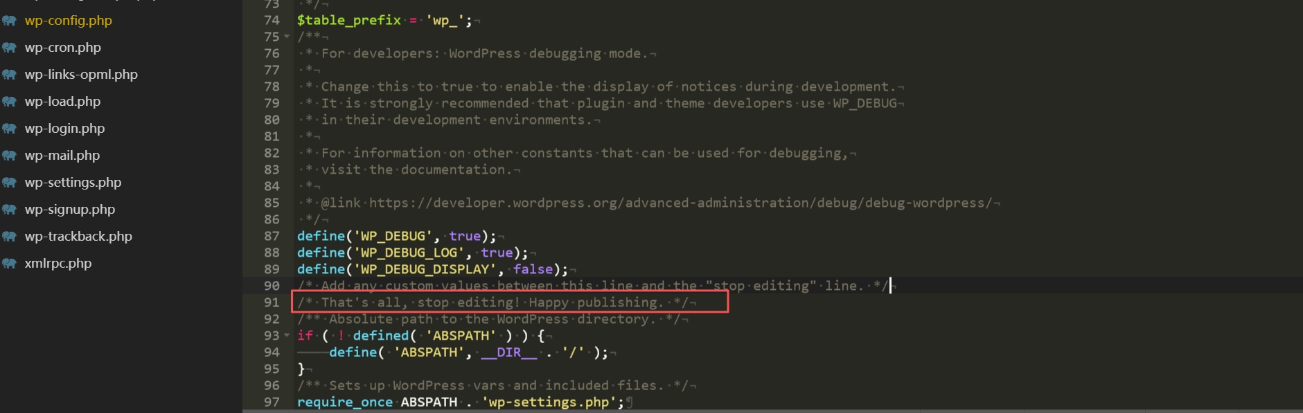Click the 'wp-settings.php' string in require_once
This screenshot has width=1303, height=413.
[549, 402]
